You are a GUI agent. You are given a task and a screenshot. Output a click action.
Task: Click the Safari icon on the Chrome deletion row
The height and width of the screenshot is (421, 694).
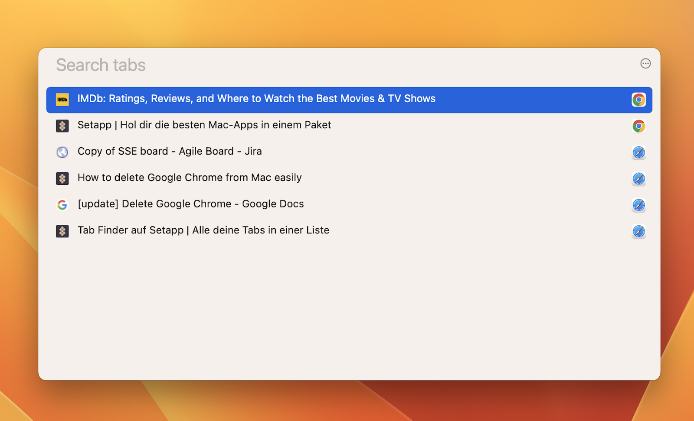tap(638, 178)
